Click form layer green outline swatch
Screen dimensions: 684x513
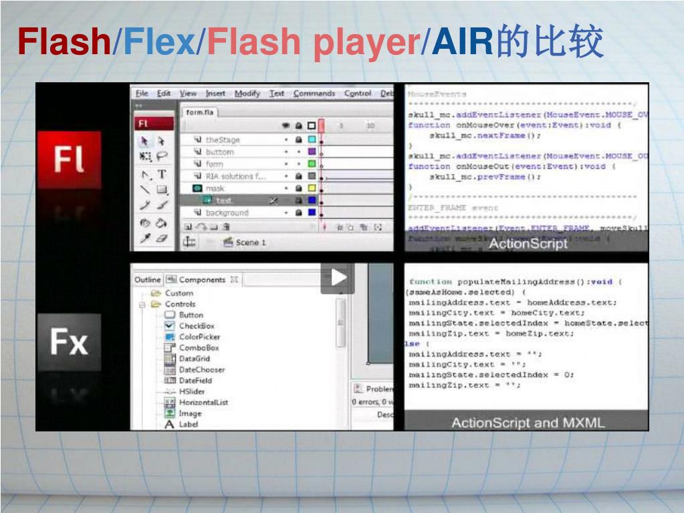click(312, 164)
